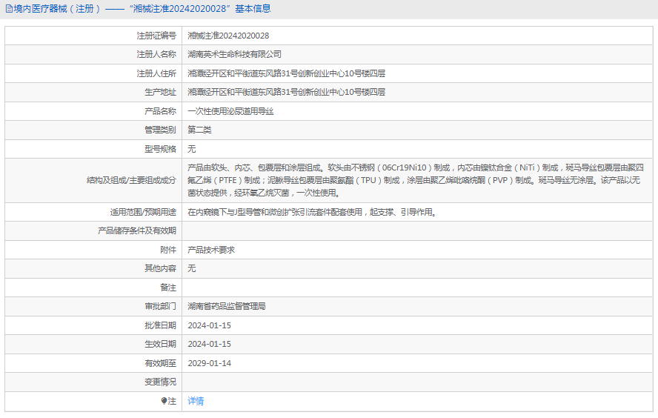658x418 pixels.
Task: Click the approving department 湖南省药品监督管理局
Action: tap(227, 306)
